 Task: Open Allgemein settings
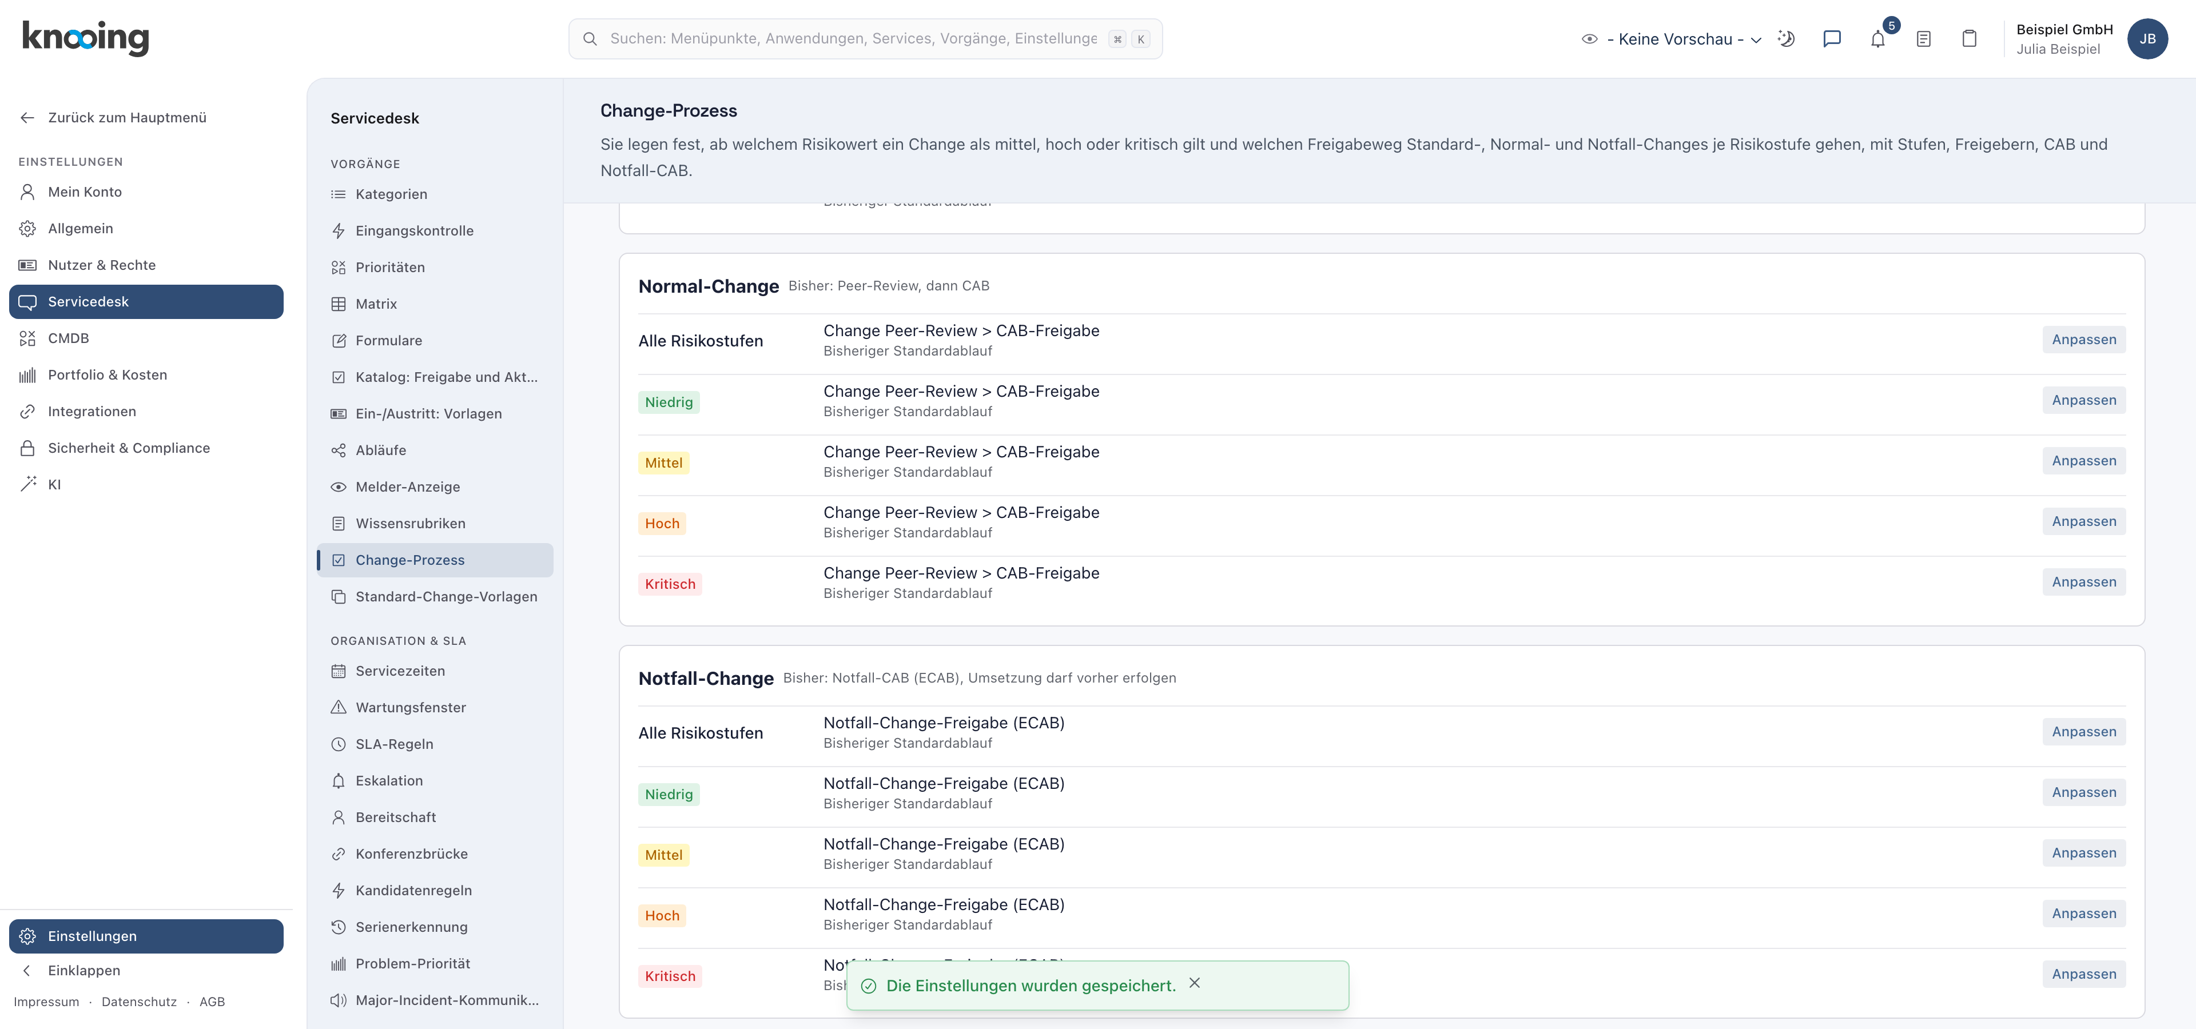pyautogui.click(x=146, y=229)
